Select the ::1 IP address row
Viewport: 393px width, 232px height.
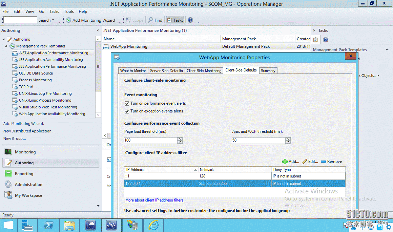[x=234, y=176]
